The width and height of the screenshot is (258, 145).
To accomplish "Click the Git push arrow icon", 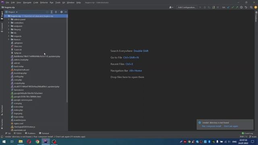I will click(237, 7).
